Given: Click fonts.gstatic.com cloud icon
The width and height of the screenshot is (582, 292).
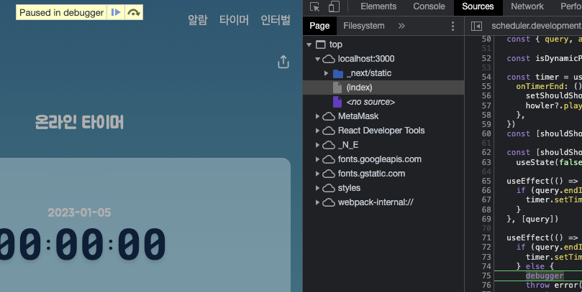Looking at the screenshot, I should pos(329,174).
